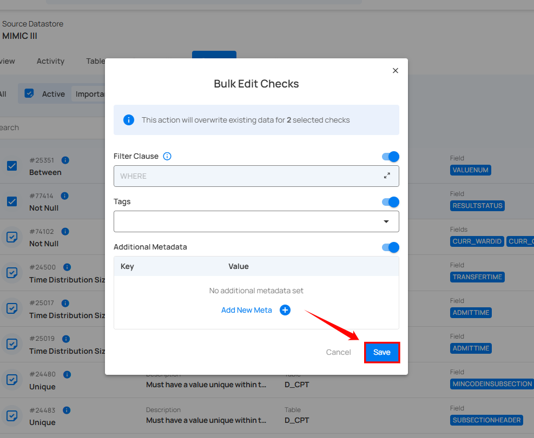The image size is (534, 438).
Task: Open info icon for check #24500
Action: point(67,267)
